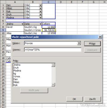
Task: Click the cell showing 56 720 Kč
Action: [x=49, y=30]
